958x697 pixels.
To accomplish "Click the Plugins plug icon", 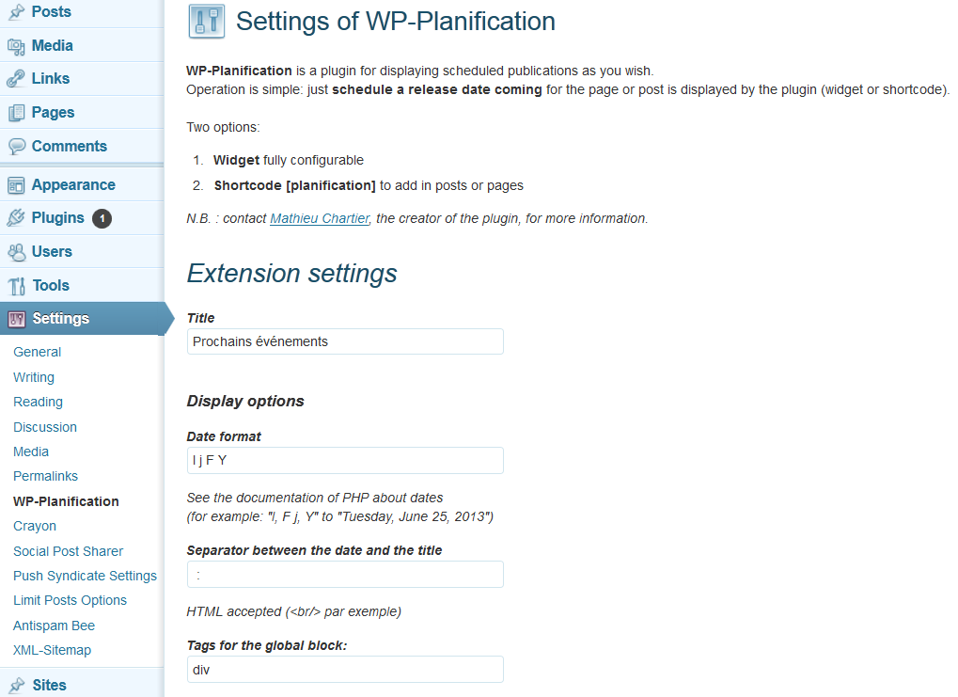I will (17, 218).
